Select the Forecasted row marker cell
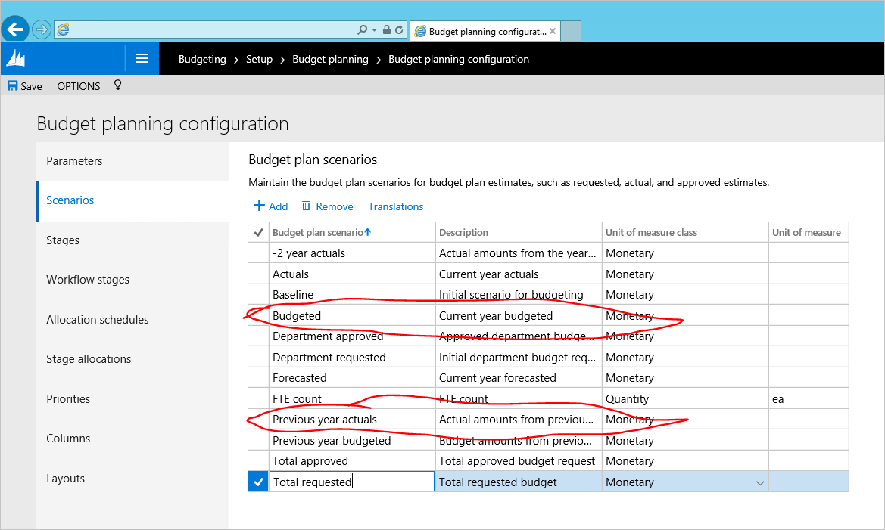This screenshot has height=530, width=885. point(258,378)
